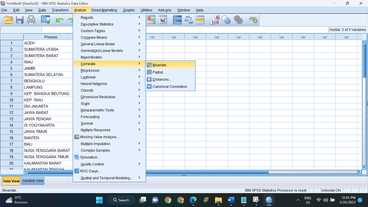The height and width of the screenshot is (207, 368).
Task: Select Canonical Correlation option
Action: [x=170, y=86]
